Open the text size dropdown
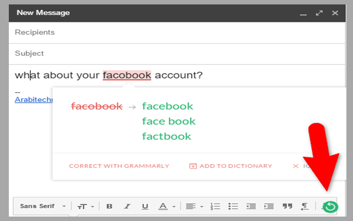The width and height of the screenshot is (353, 221). pos(84,206)
